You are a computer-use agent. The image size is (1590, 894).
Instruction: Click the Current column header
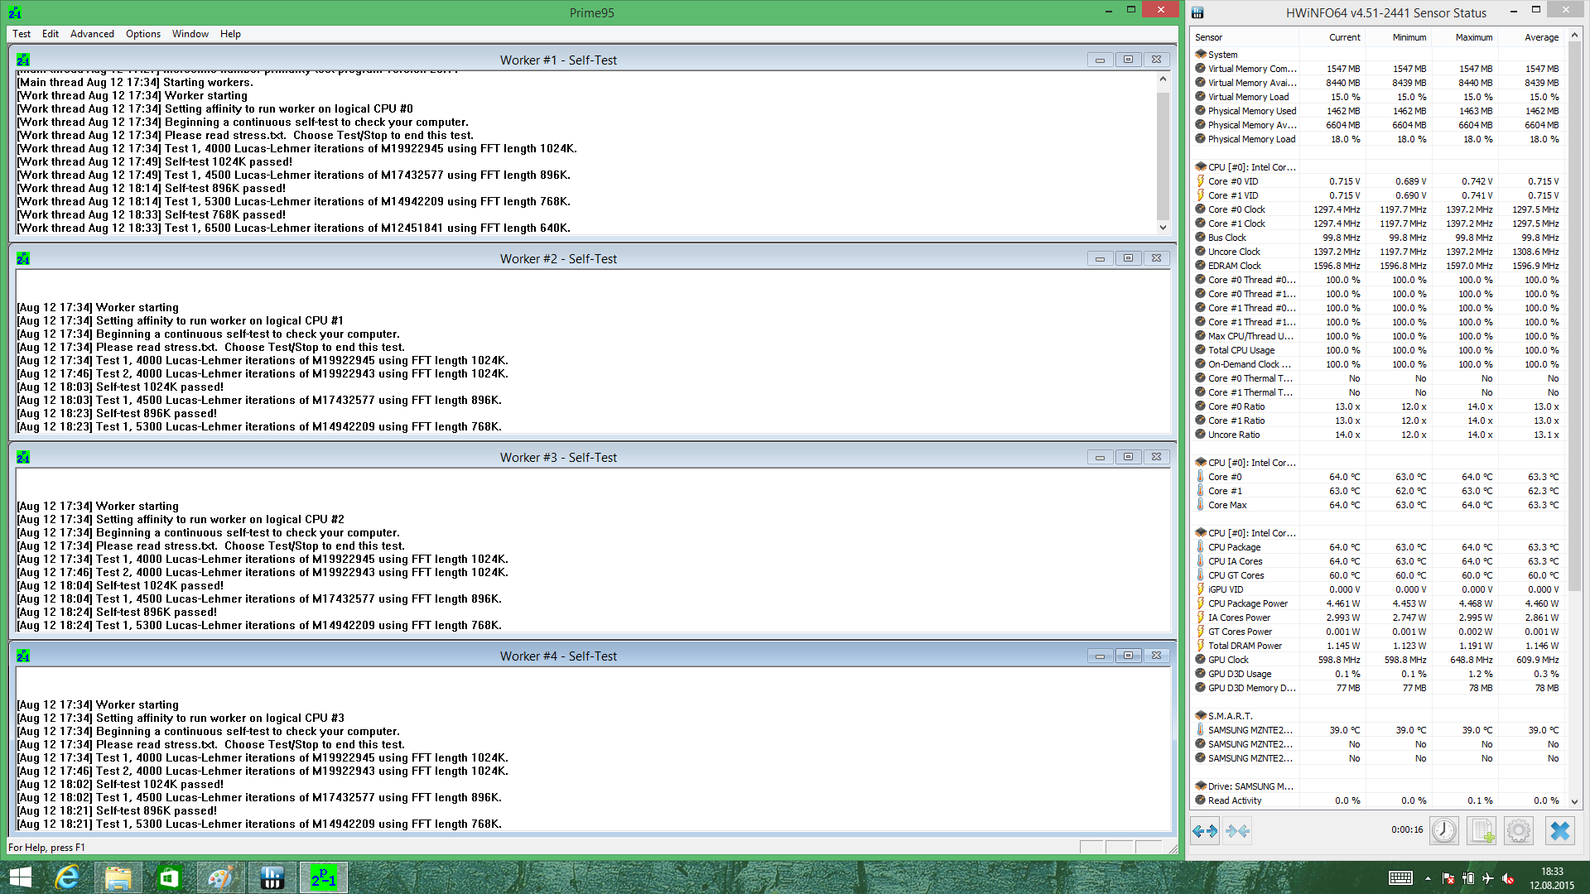[x=1332, y=37]
